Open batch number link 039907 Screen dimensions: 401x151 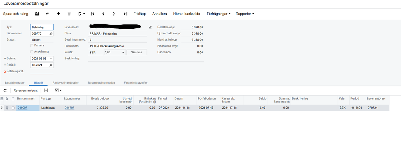pyautogui.click(x=22, y=108)
